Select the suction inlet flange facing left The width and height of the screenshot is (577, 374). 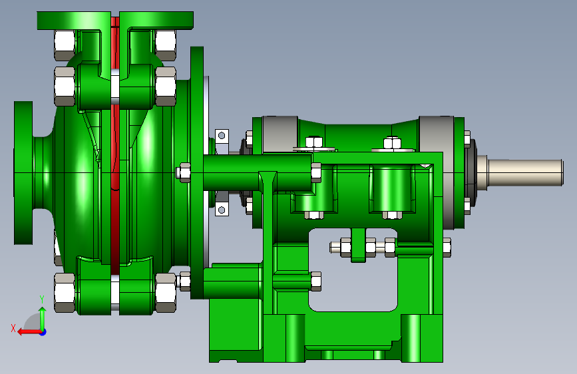click(x=23, y=172)
